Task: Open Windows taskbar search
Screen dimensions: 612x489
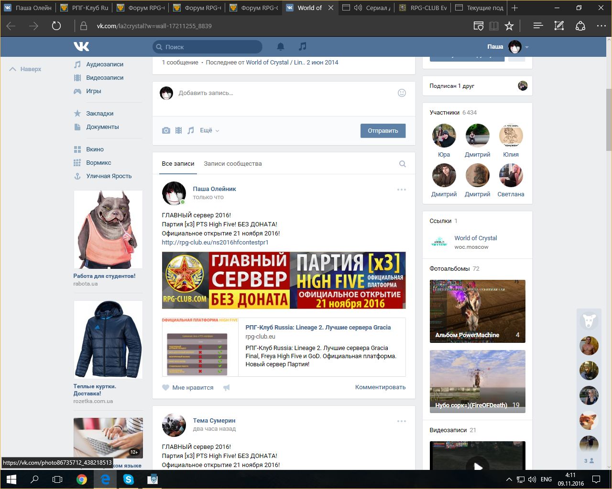Action: [x=34, y=479]
